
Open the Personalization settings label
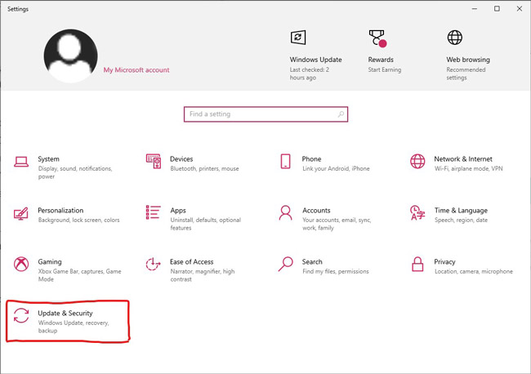60,211
